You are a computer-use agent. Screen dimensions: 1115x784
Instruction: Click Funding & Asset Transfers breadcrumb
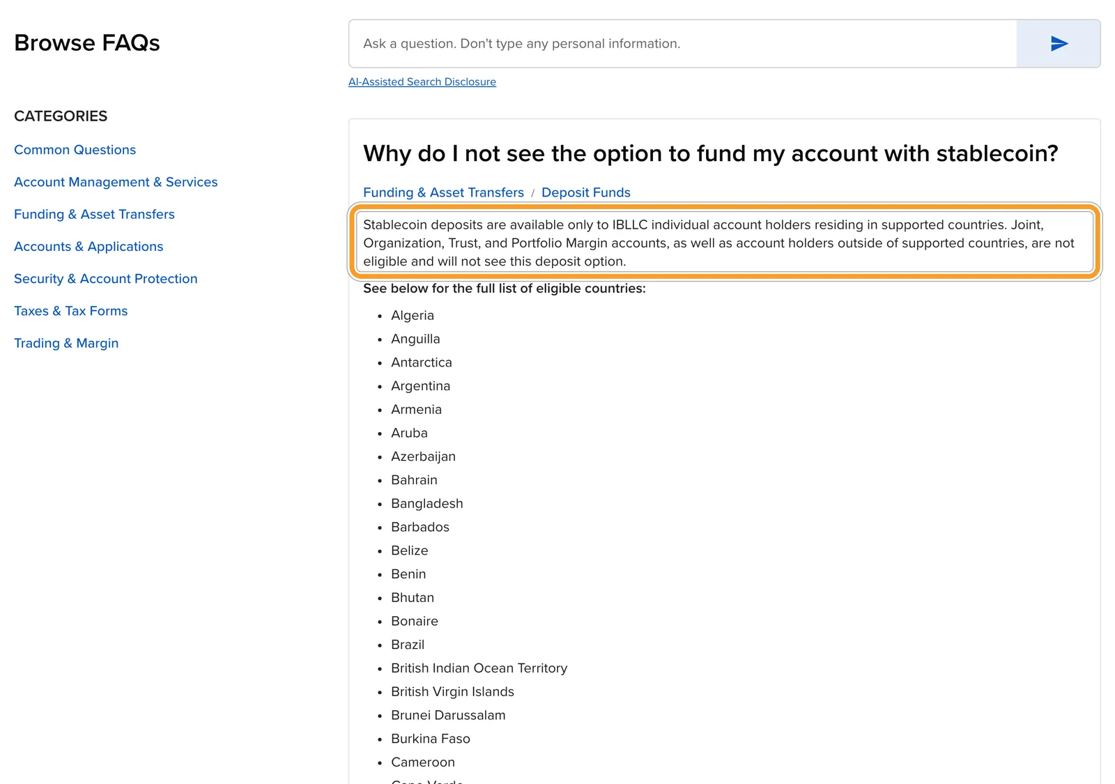pos(443,192)
